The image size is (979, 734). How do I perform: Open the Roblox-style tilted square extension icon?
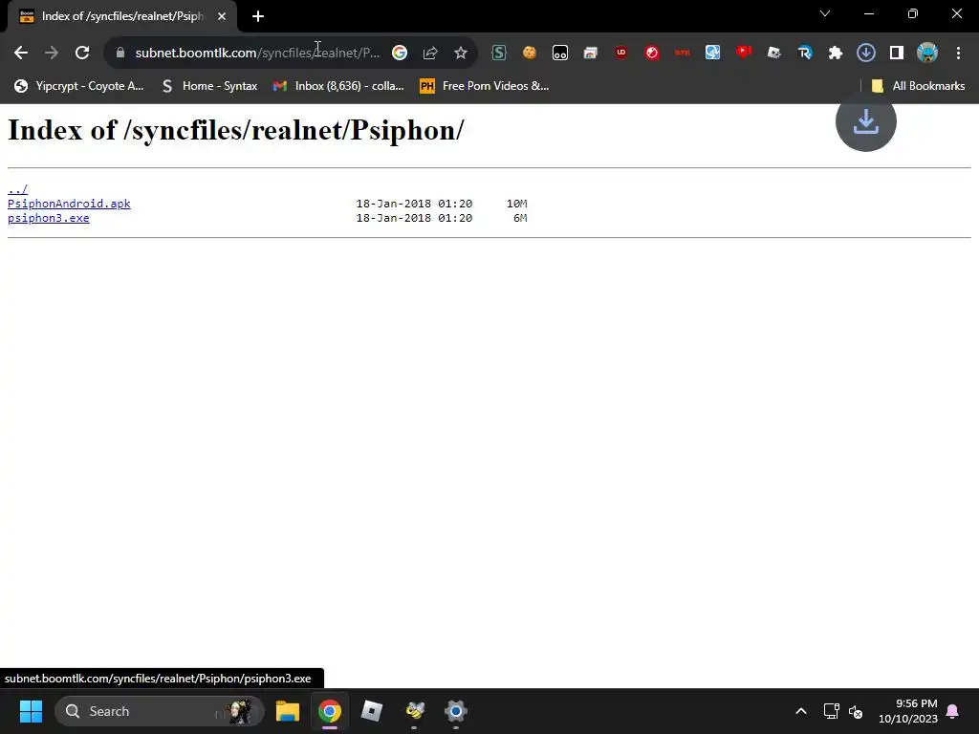774,54
